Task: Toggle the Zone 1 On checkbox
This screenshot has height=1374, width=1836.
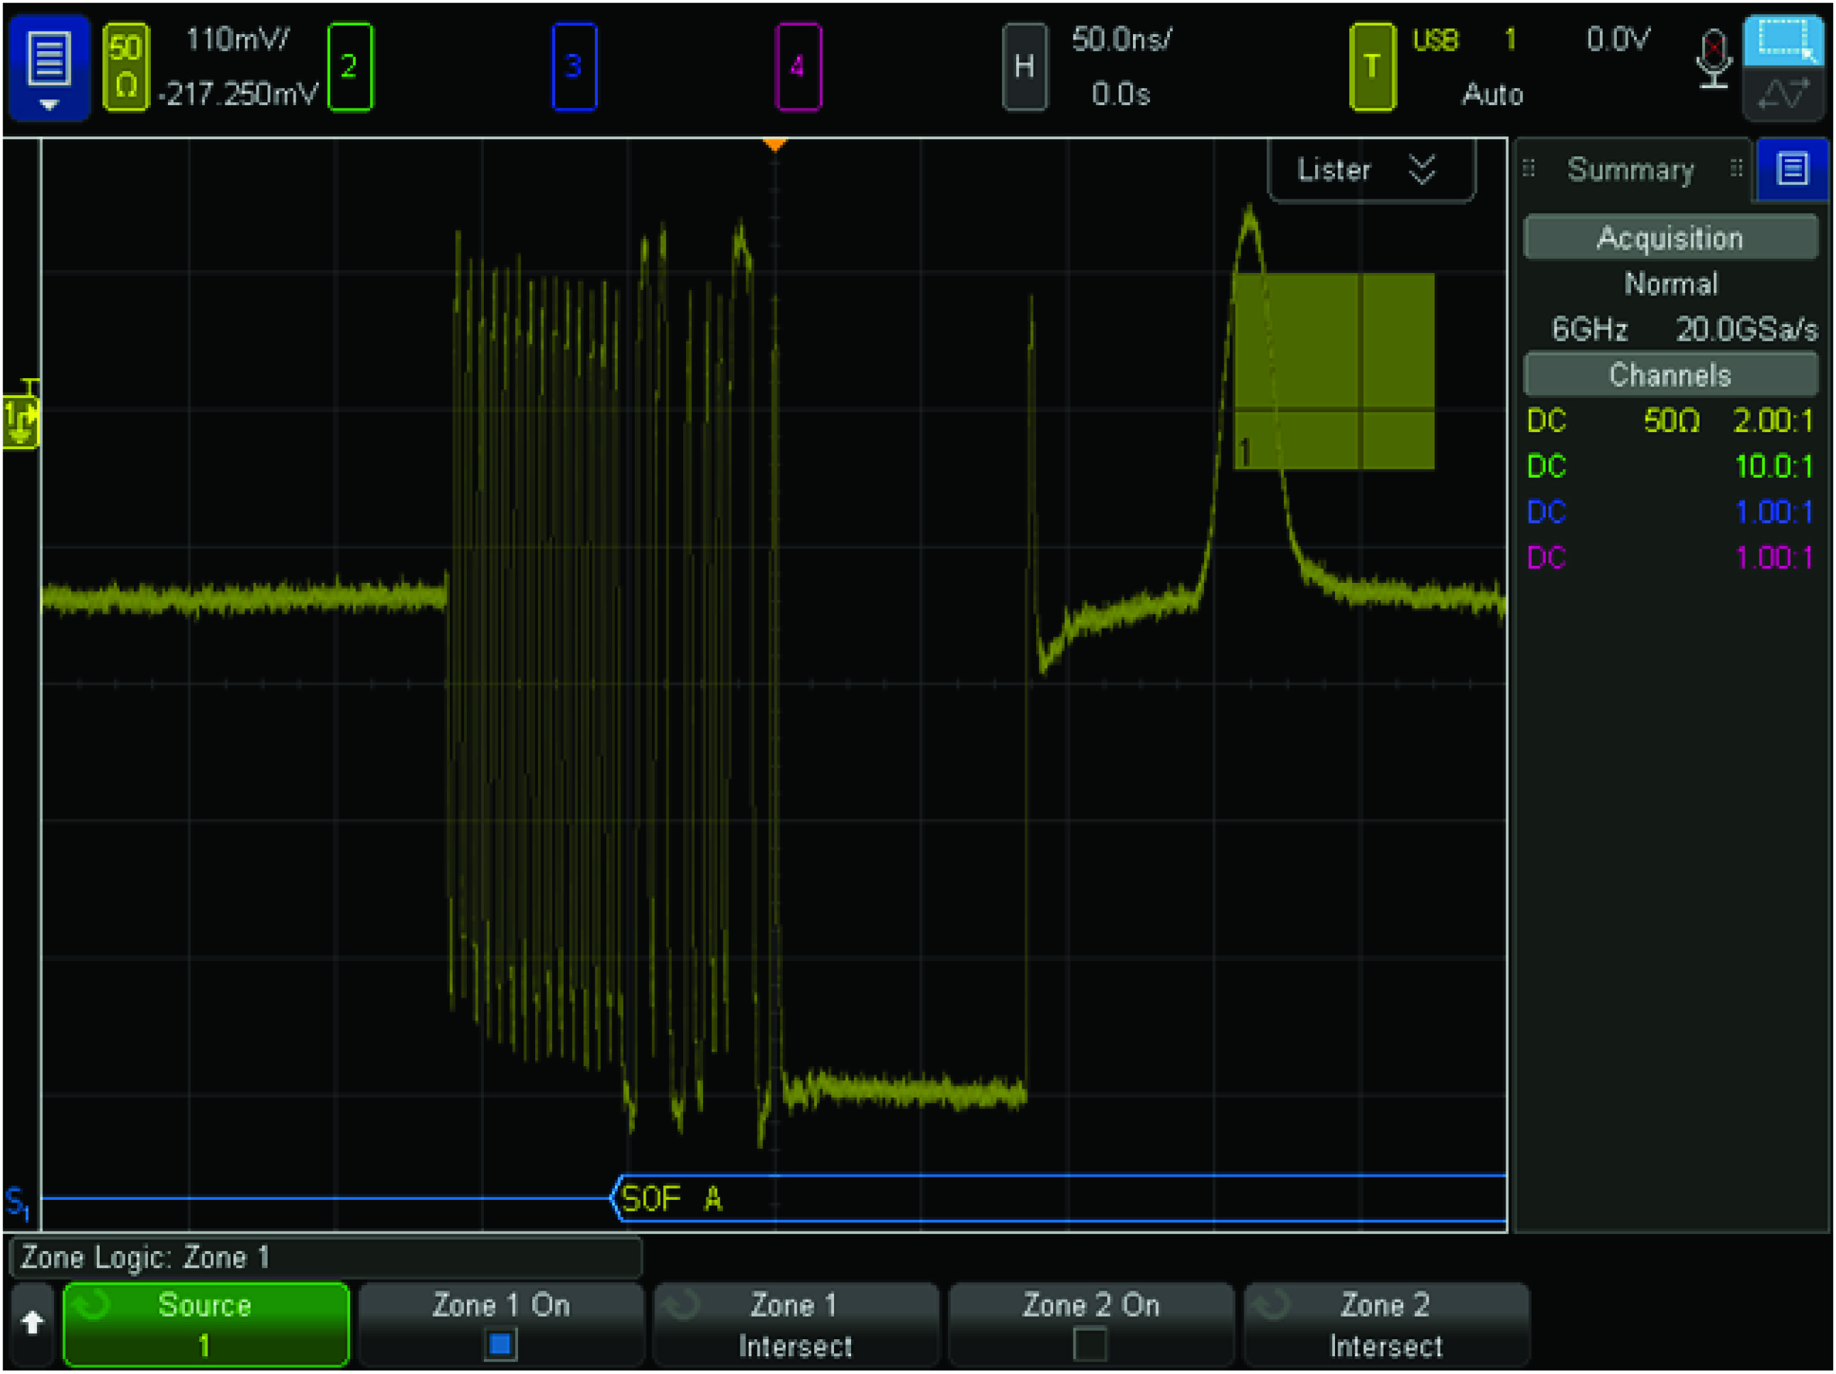Action: click(500, 1343)
